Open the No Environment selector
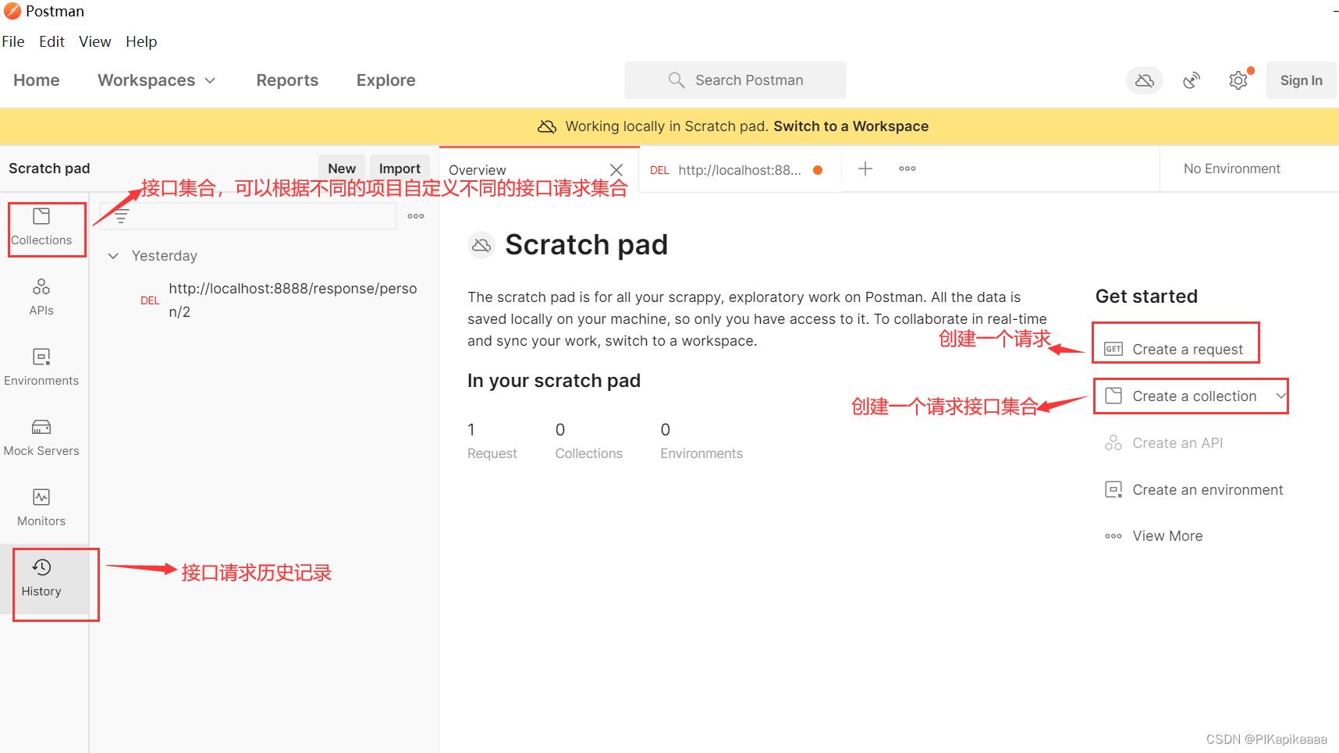Viewport: 1339px width, 753px height. tap(1231, 169)
